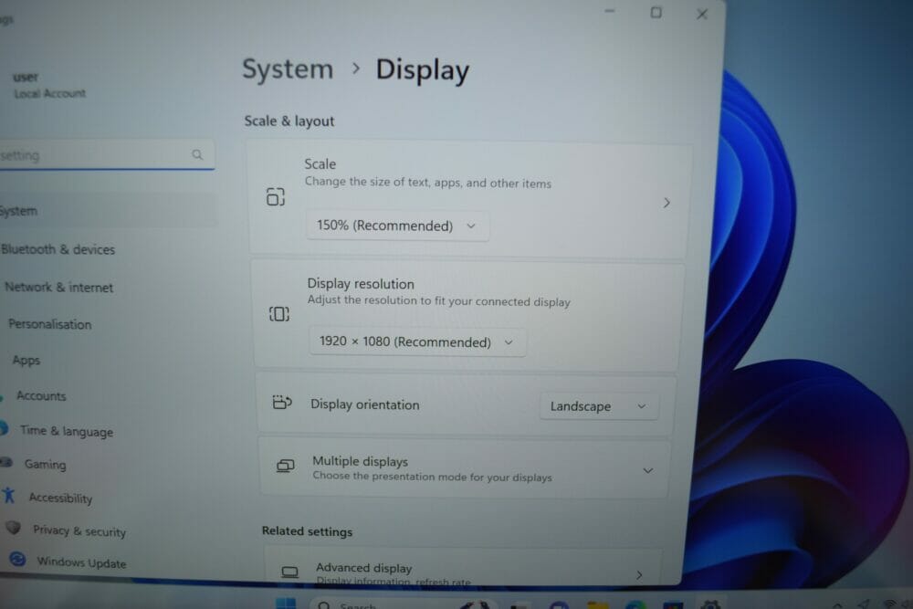Open Privacy & security via shield icon
The height and width of the screenshot is (609, 913).
pos(14,528)
